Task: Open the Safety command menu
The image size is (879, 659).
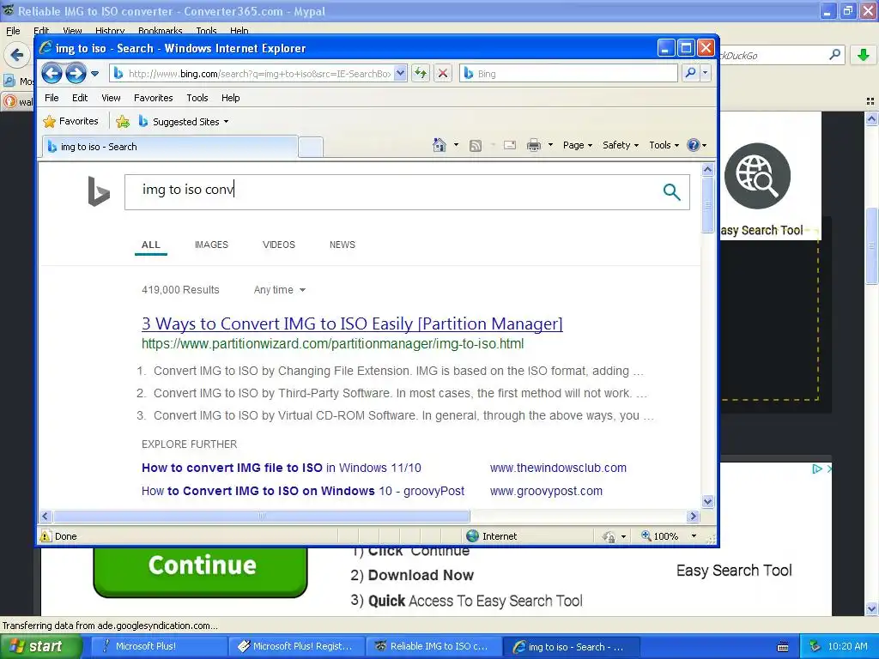Action: tap(621, 145)
